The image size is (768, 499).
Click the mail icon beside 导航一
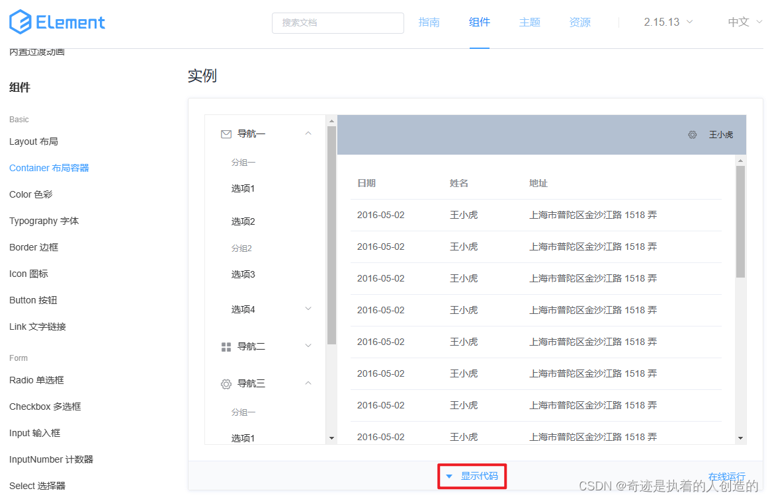tap(226, 133)
